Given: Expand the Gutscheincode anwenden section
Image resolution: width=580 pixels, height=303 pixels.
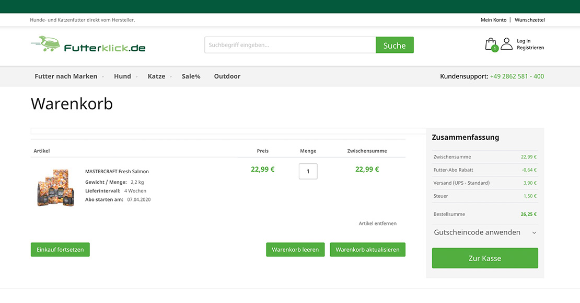Looking at the screenshot, I should (485, 232).
